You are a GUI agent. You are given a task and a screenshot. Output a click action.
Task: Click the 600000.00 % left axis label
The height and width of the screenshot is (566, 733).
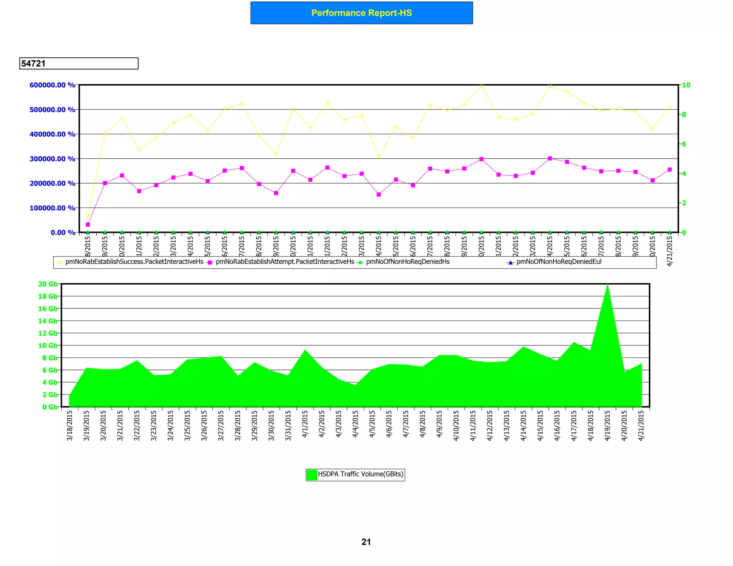(x=52, y=85)
